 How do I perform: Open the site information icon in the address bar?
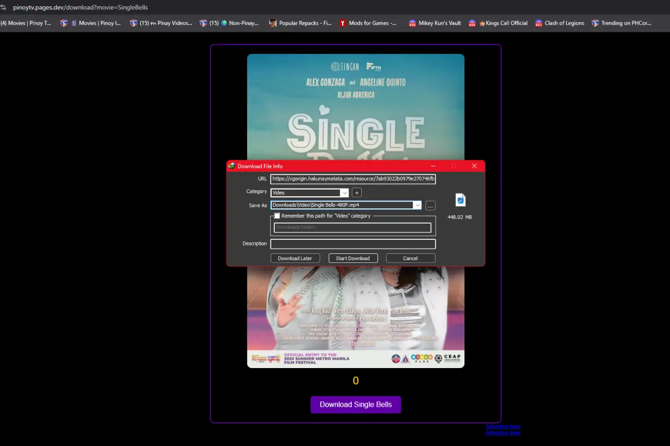[4, 7]
